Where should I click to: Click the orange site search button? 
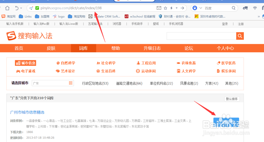[240, 36]
